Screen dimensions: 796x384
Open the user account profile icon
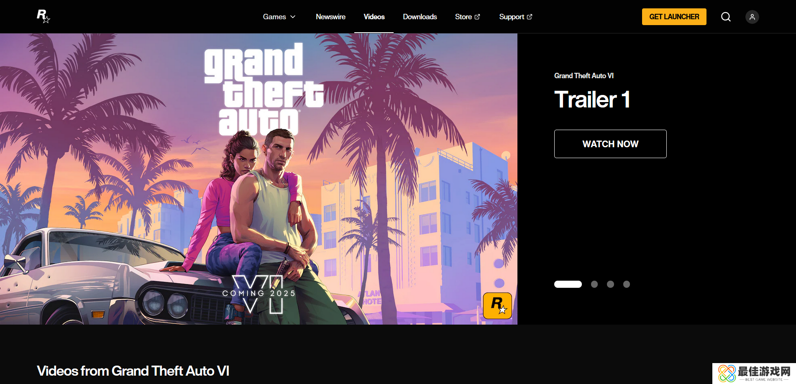click(752, 17)
